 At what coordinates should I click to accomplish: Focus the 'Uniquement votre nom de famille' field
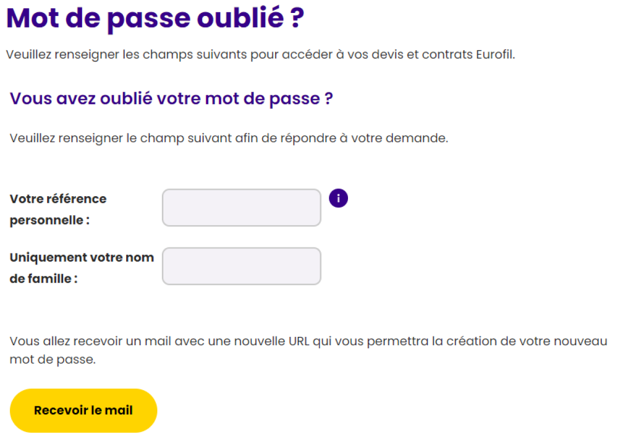(x=241, y=266)
